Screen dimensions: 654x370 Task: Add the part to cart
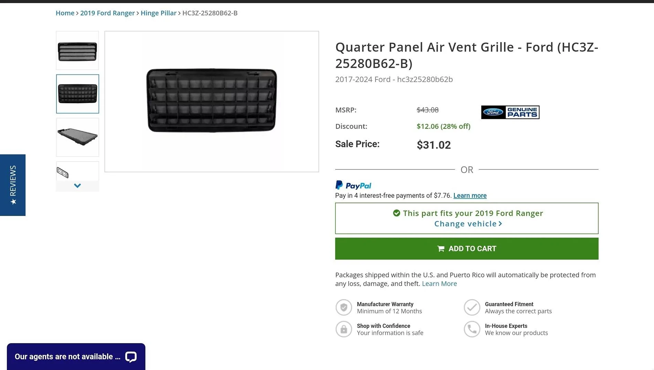(x=467, y=249)
